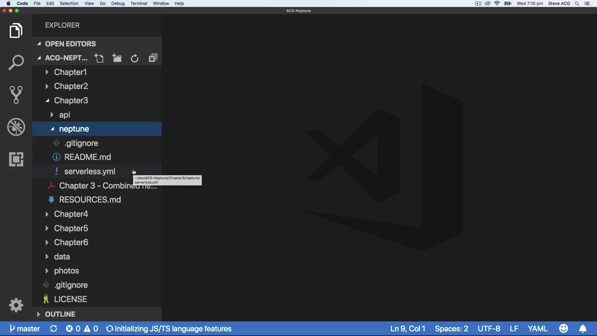
Task: Show errors and warnings count panel
Action: 82,329
